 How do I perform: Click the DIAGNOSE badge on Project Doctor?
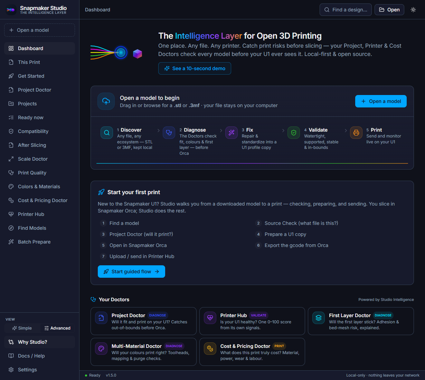(x=158, y=315)
